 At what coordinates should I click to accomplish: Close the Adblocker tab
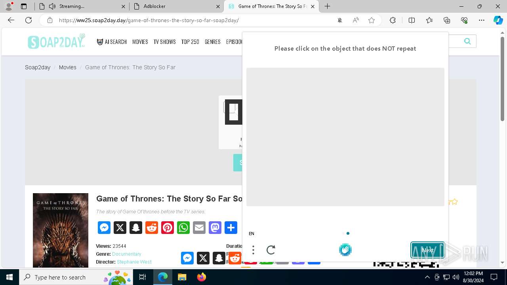pos(218,6)
